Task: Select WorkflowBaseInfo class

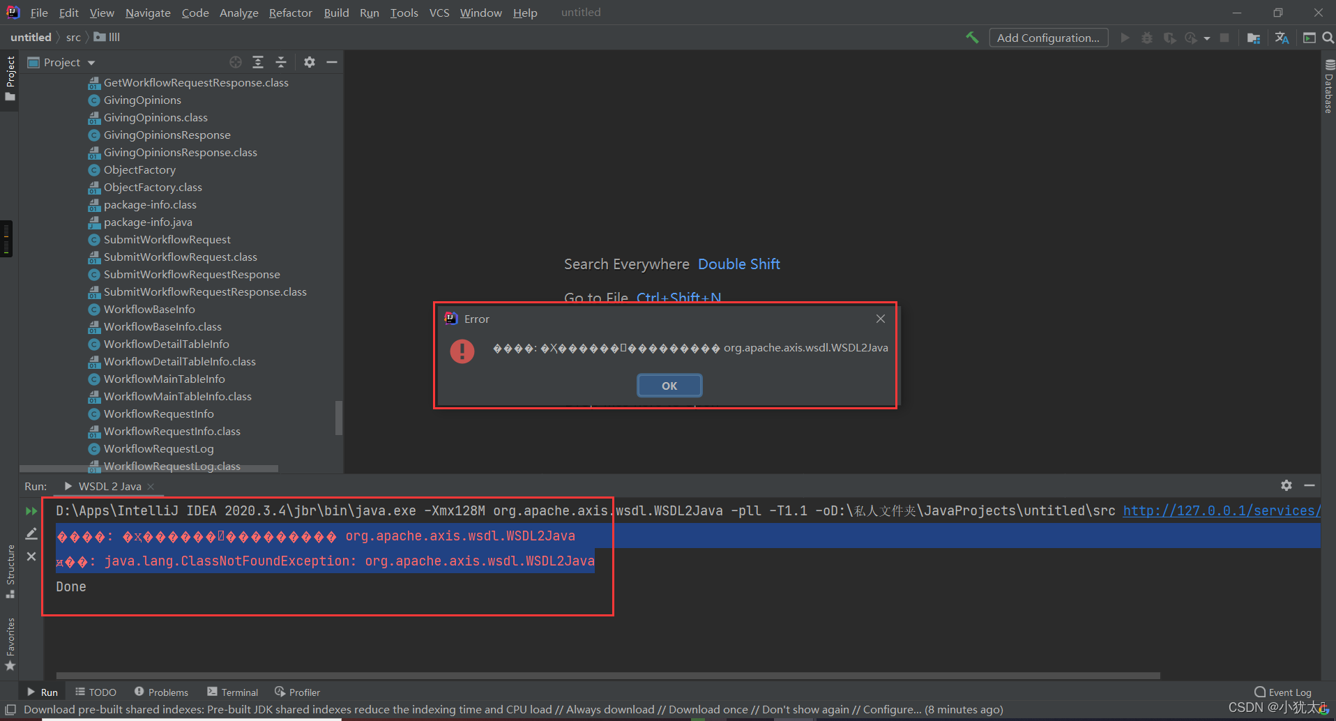Action: pyautogui.click(x=149, y=309)
